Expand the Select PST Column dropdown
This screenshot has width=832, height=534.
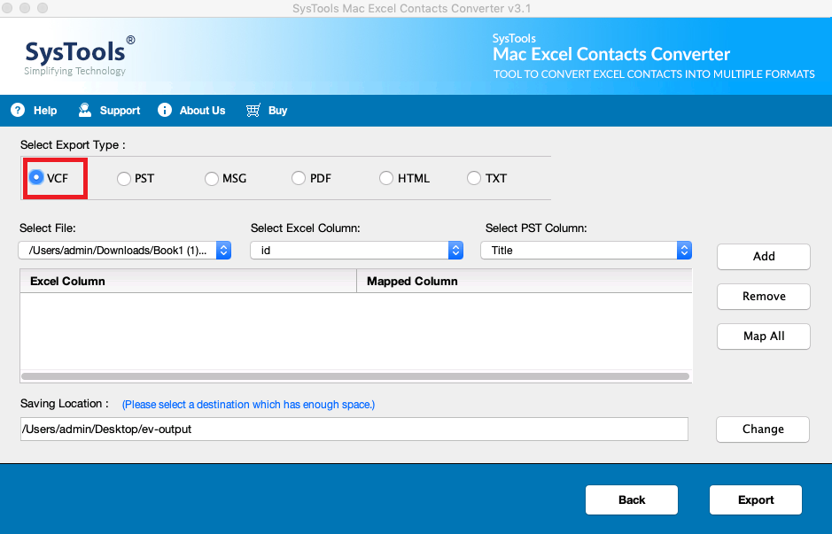(x=587, y=251)
